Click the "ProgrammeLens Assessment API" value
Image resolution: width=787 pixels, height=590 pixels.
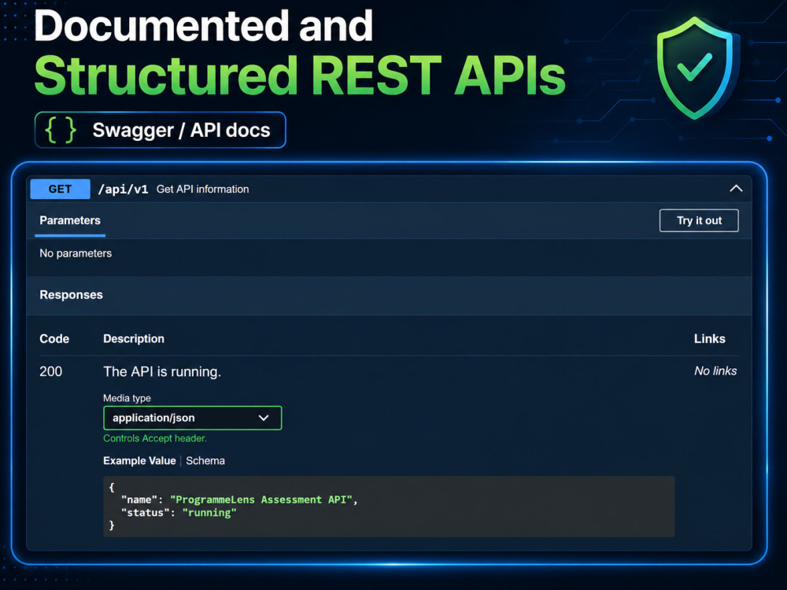pyautogui.click(x=261, y=500)
